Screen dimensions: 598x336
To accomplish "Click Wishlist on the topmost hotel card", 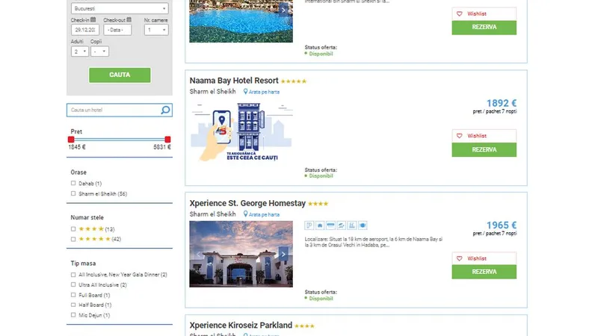I will (484, 13).
